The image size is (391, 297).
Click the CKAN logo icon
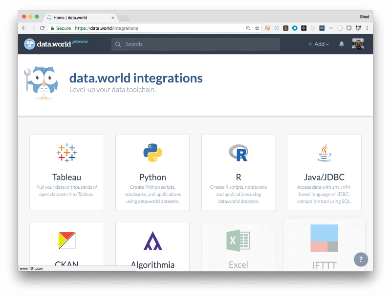pos(67,240)
